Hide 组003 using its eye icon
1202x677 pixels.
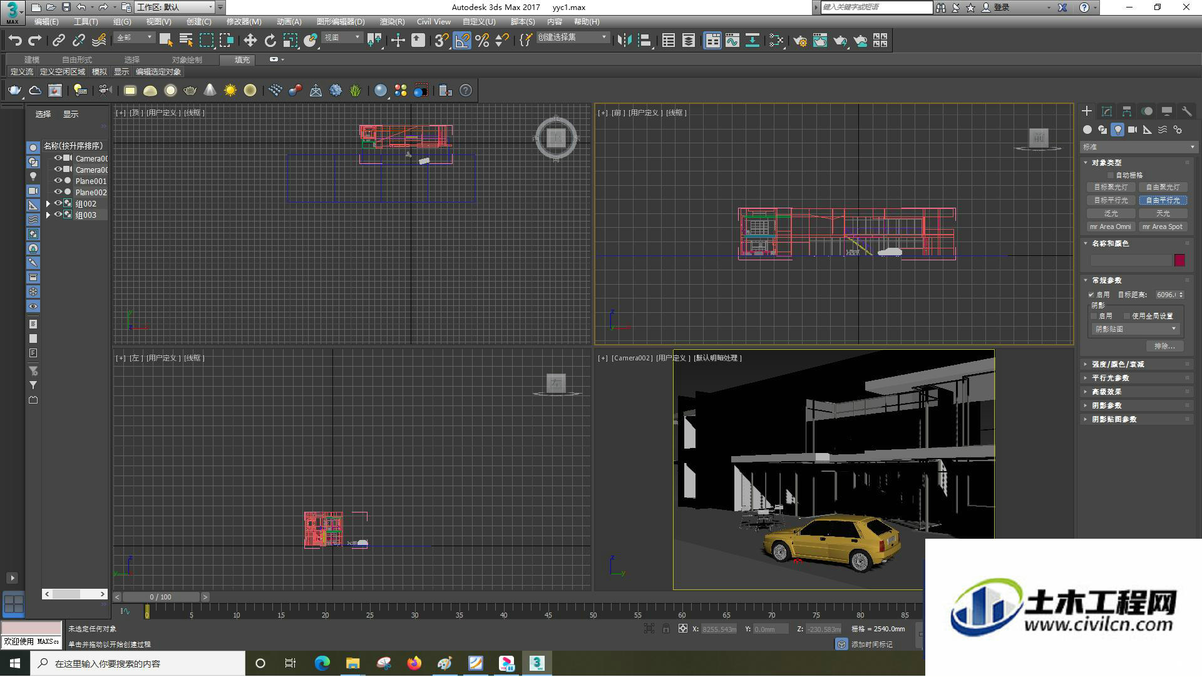click(58, 215)
